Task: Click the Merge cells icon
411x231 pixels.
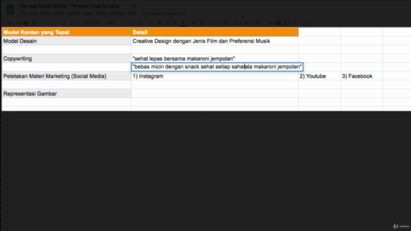Action: click(211, 23)
